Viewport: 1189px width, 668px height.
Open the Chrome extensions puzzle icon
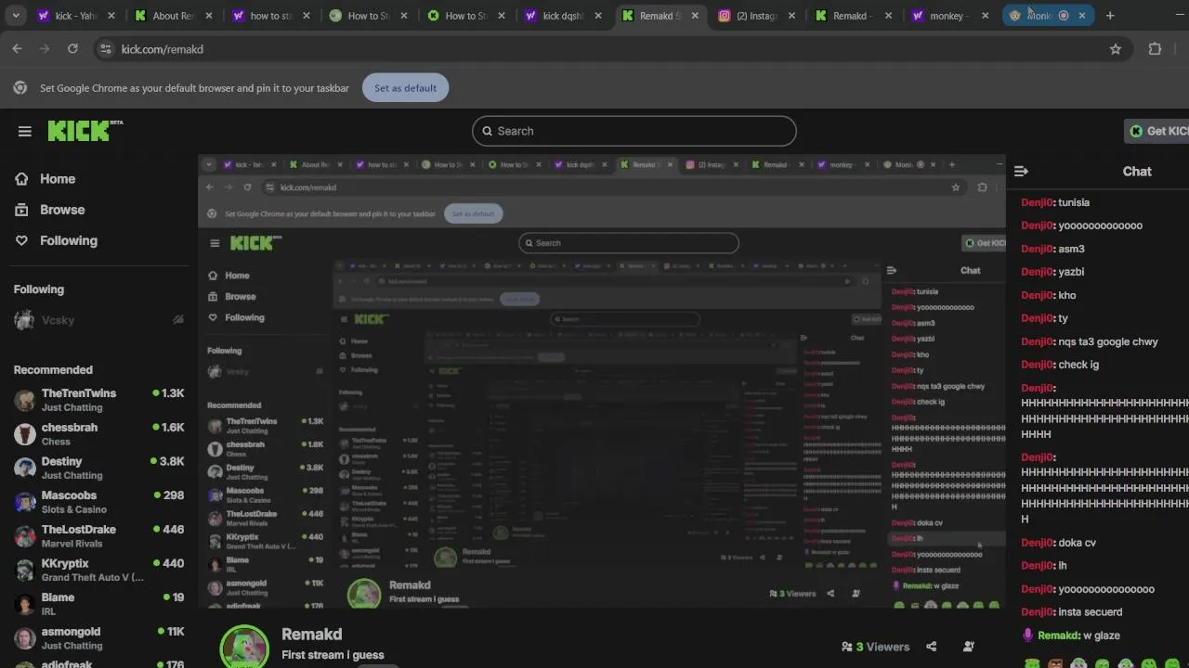pyautogui.click(x=1155, y=49)
